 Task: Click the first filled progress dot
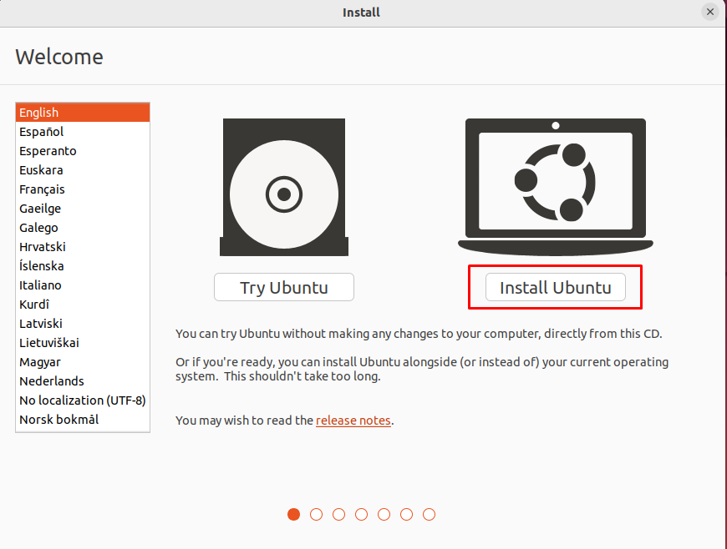(293, 515)
